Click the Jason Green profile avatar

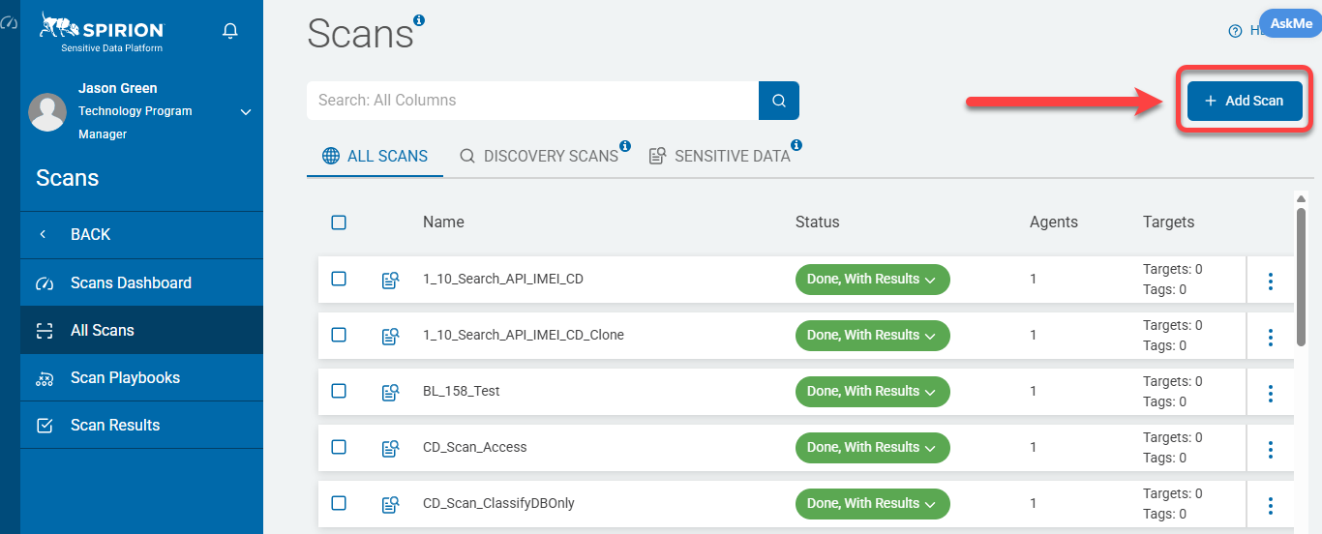pos(47,112)
